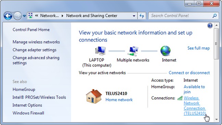Click the green wireless signal strength icon
This screenshot has width=222, height=125.
coord(180,98)
